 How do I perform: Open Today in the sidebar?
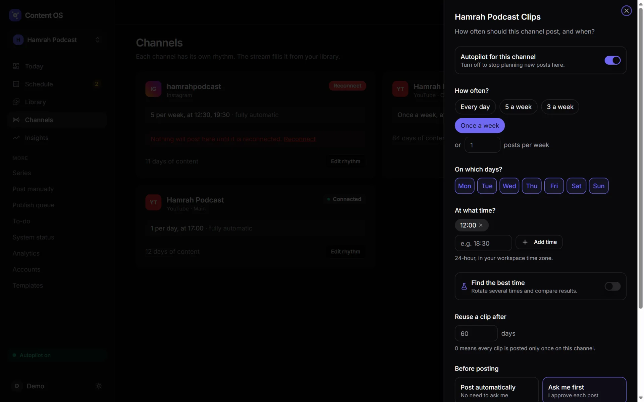[57, 66]
